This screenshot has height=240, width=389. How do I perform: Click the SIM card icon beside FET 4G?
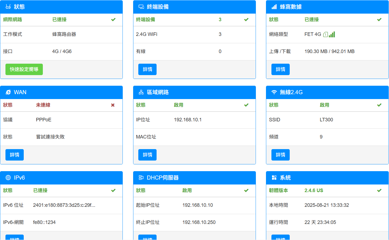325,35
